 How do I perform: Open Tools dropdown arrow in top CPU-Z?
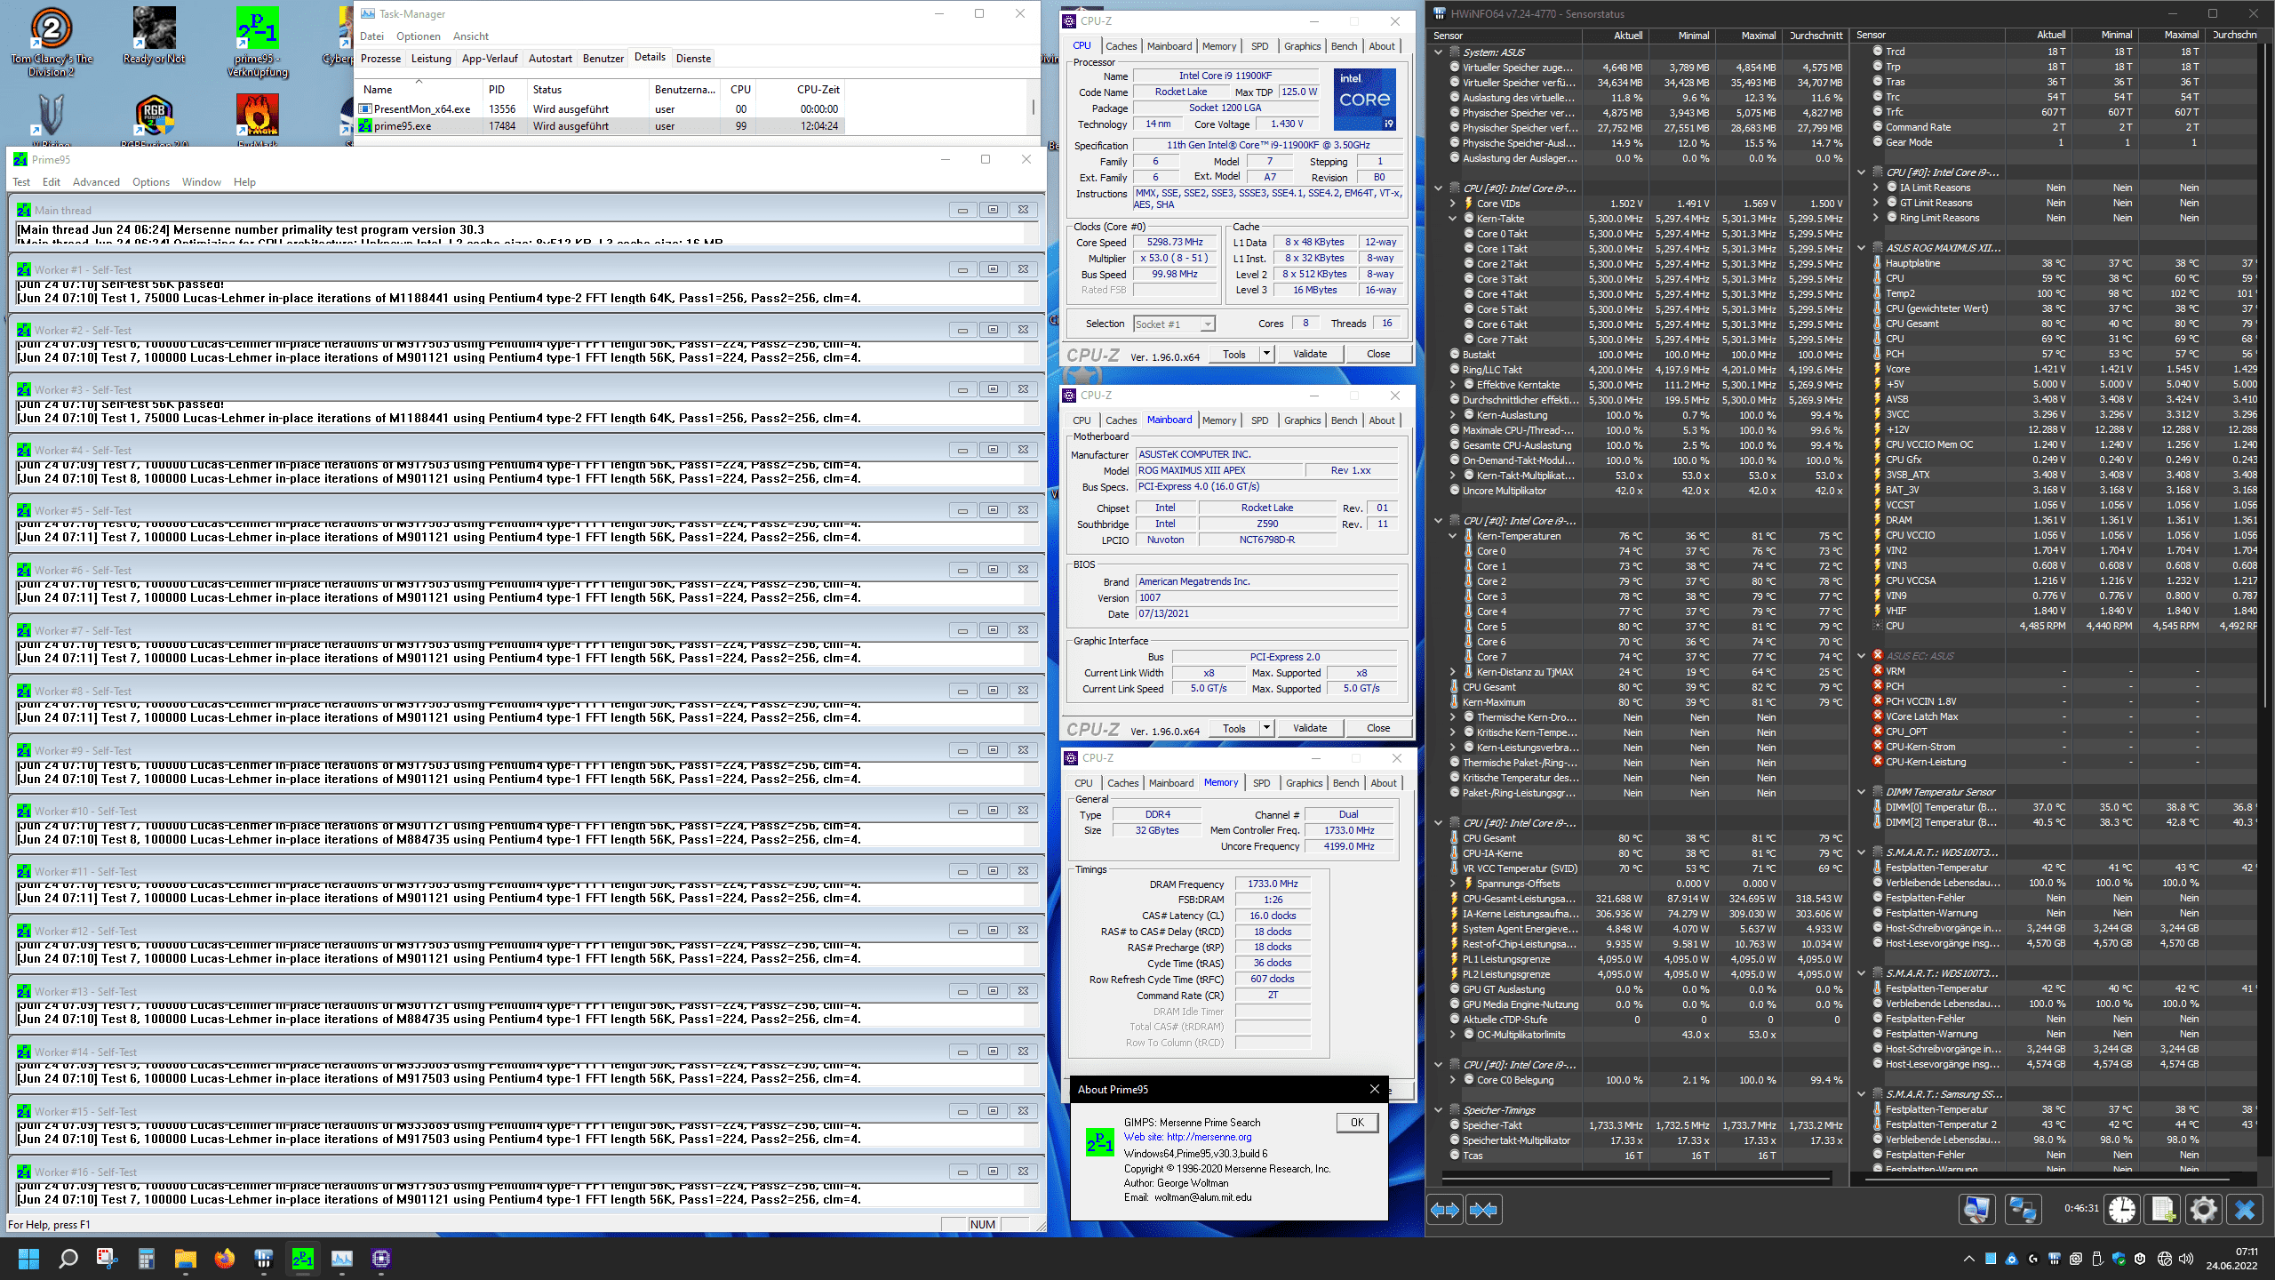click(1266, 354)
